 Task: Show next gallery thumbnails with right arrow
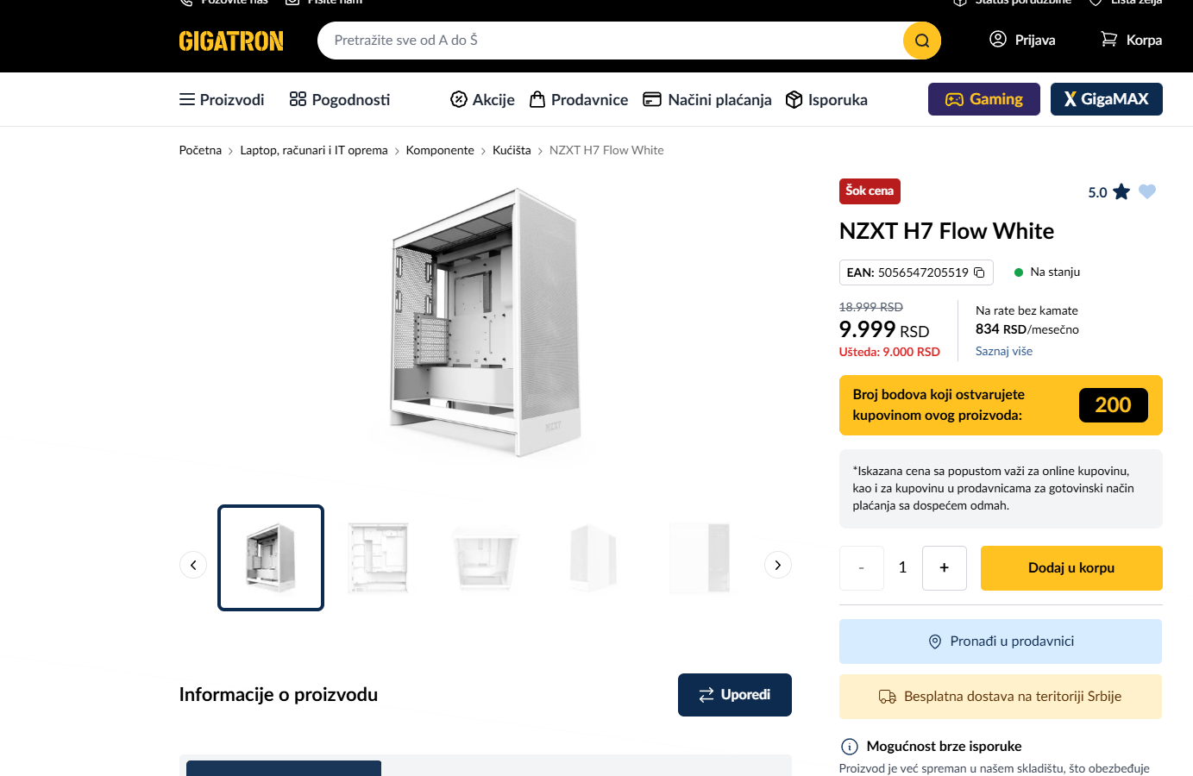(778, 565)
